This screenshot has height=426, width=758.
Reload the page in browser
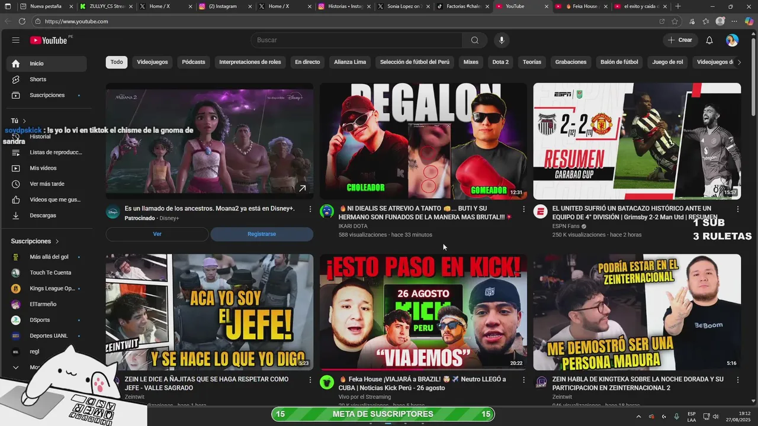coord(22,21)
